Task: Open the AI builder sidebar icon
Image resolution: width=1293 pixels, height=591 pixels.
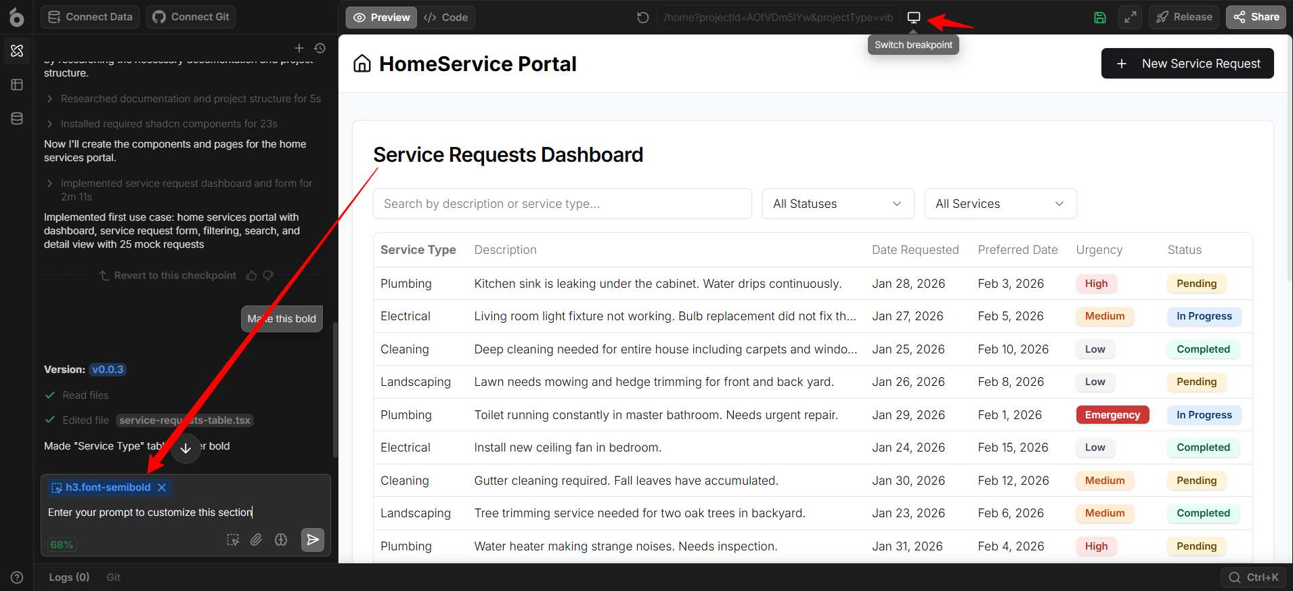Action: [x=17, y=51]
